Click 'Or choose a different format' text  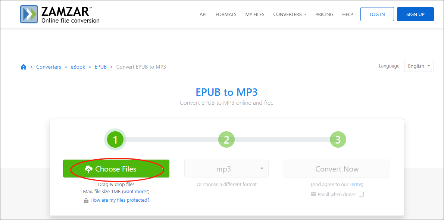226,184
